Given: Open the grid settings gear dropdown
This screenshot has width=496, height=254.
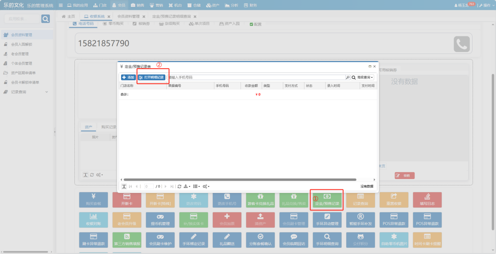Looking at the screenshot, I should pos(206,186).
